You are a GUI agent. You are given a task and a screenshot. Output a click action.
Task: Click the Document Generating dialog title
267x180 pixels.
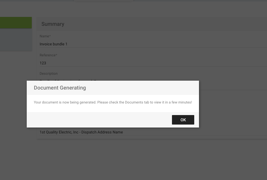[x=60, y=88]
